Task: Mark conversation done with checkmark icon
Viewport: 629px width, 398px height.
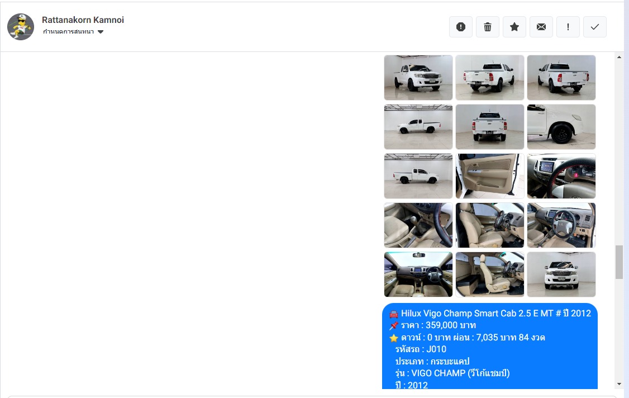Action: [595, 27]
